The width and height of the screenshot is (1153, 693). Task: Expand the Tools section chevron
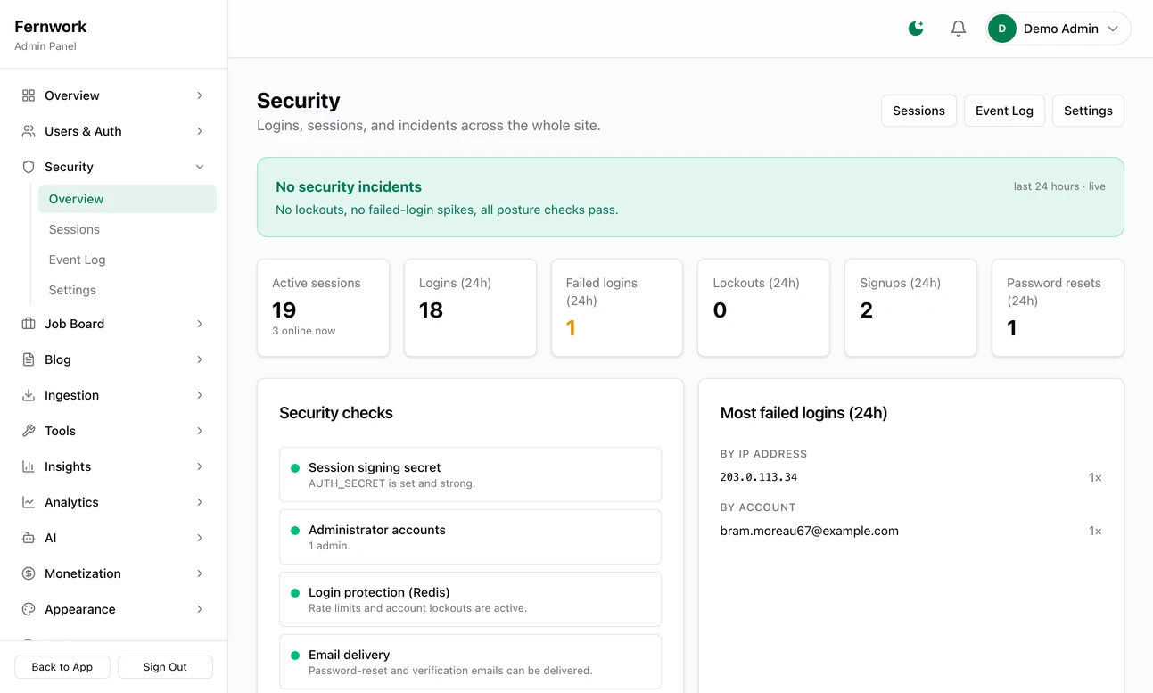(200, 431)
